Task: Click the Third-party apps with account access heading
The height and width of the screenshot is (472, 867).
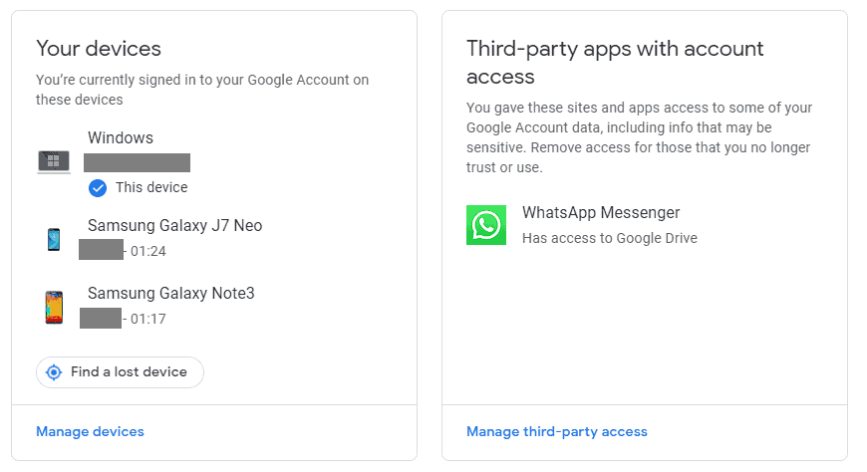Action: [615, 62]
